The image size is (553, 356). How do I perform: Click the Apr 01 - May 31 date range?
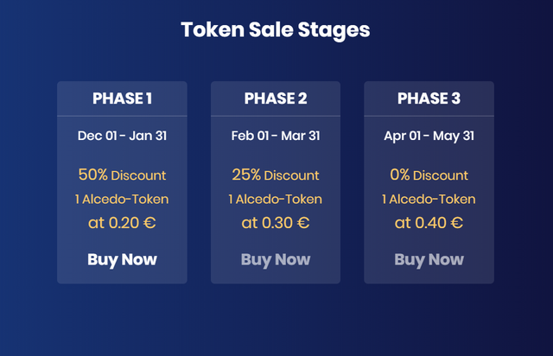[429, 136]
